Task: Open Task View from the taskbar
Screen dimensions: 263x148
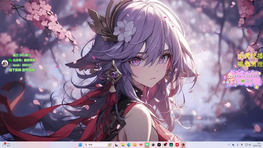Action: click(x=117, y=145)
